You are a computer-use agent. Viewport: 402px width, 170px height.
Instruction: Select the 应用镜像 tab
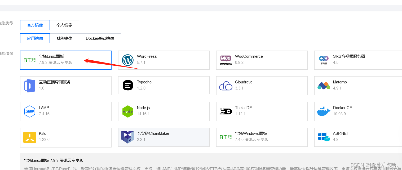click(35, 38)
